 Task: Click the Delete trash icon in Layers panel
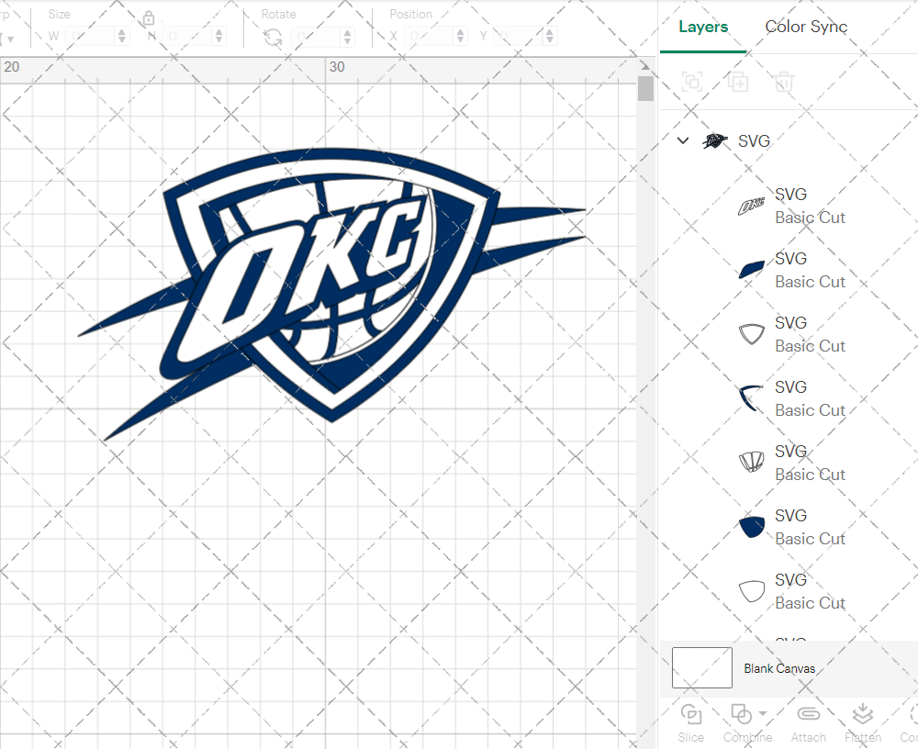click(784, 82)
